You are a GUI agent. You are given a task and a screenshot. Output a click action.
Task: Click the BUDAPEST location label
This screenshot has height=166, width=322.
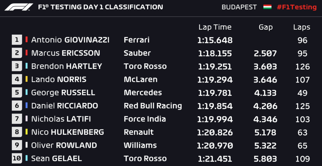[239, 7]
